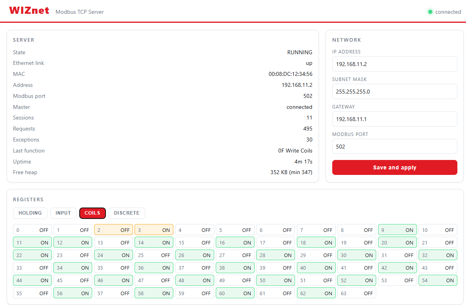466x305 pixels.
Task: Disable coil 54
Action: tap(438, 280)
